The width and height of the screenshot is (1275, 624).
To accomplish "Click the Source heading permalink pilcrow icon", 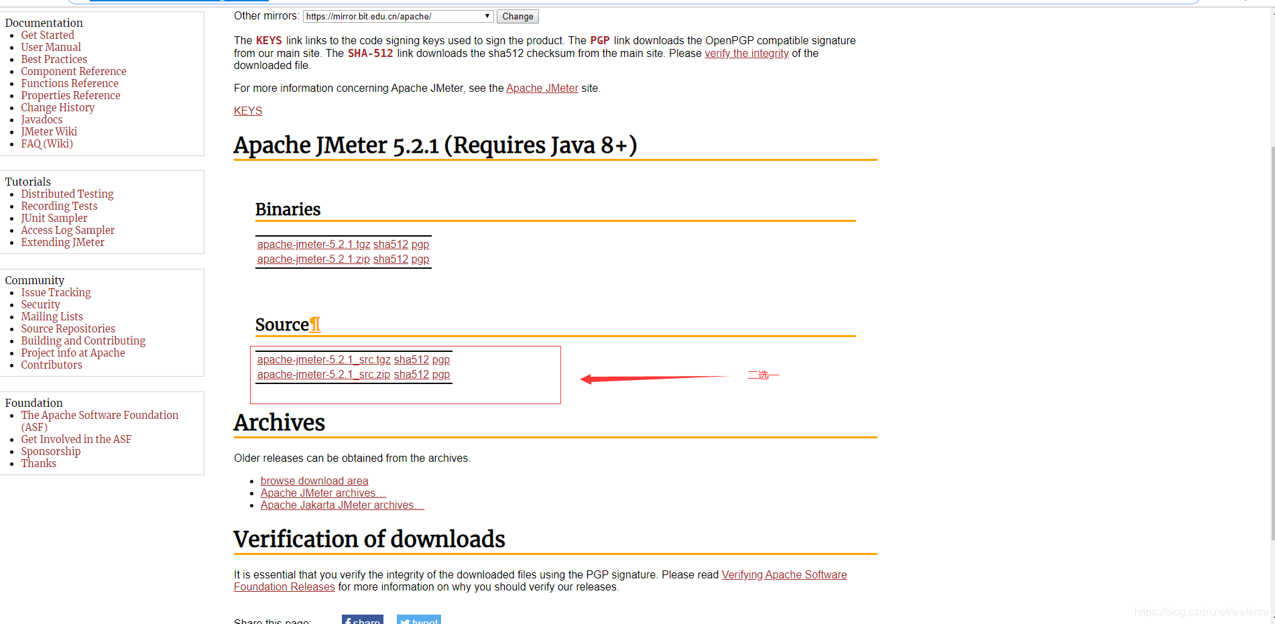I will [x=315, y=324].
